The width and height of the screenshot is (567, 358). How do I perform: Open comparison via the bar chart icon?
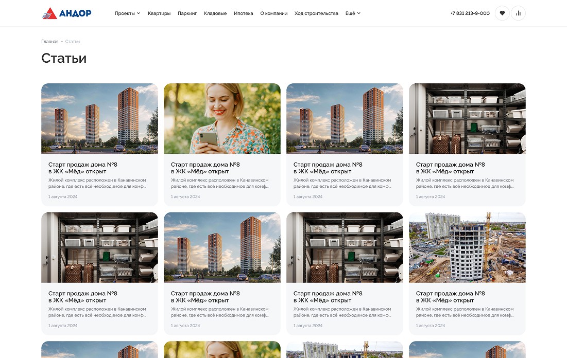pyautogui.click(x=518, y=13)
